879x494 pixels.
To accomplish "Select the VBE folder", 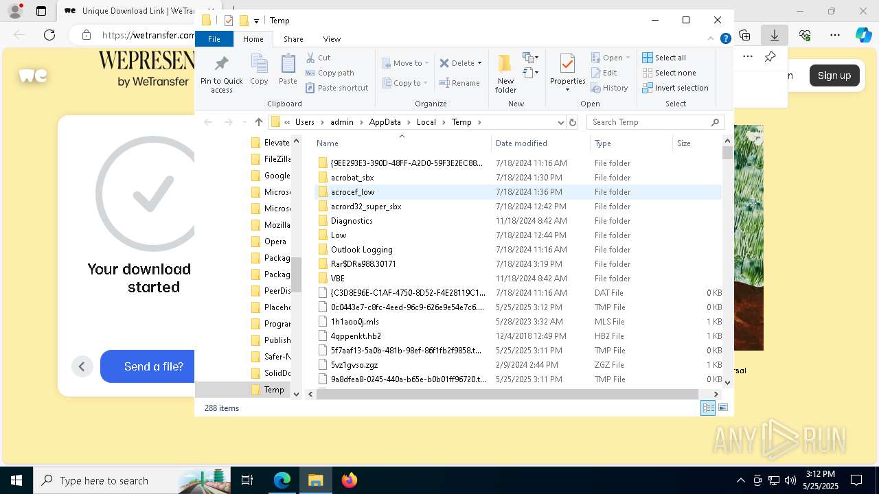I will coord(337,279).
